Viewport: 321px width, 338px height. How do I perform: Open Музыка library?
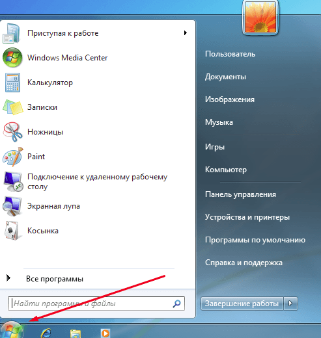(219, 122)
